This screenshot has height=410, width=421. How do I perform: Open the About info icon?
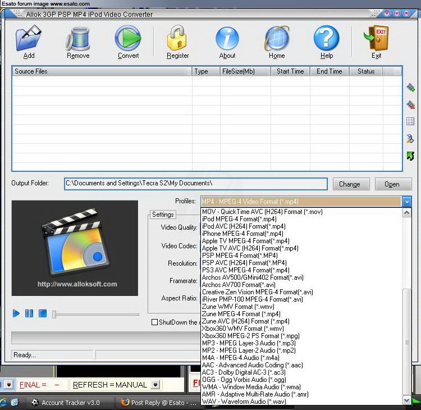click(x=227, y=38)
